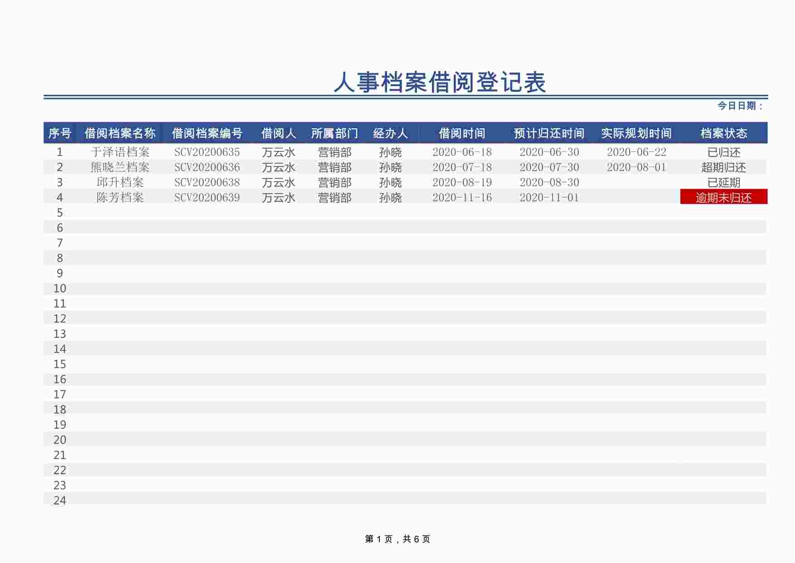
Task: Select file number SCV20200639
Action: pyautogui.click(x=207, y=198)
